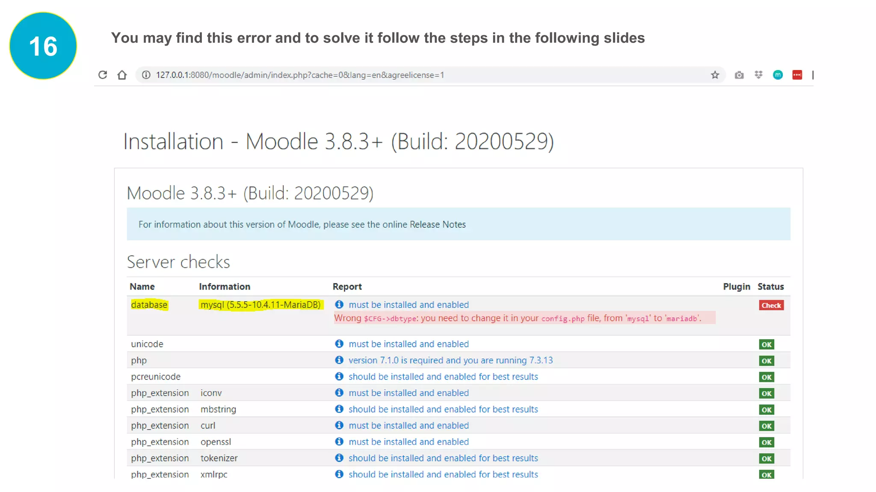This screenshot has width=876, height=492.
Task: Click the 'pcreunicode' name cell
Action: [x=156, y=377]
